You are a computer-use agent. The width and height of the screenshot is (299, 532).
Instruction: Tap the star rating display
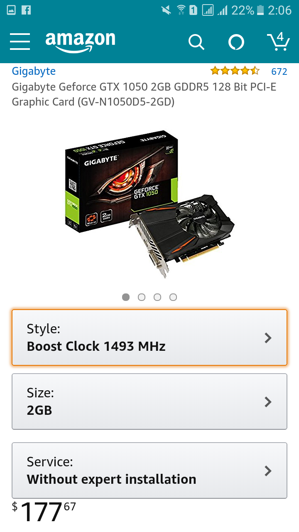[x=235, y=71]
